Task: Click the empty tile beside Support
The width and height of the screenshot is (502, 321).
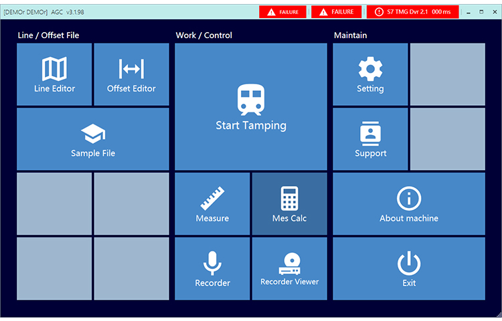Action: pyautogui.click(x=447, y=139)
